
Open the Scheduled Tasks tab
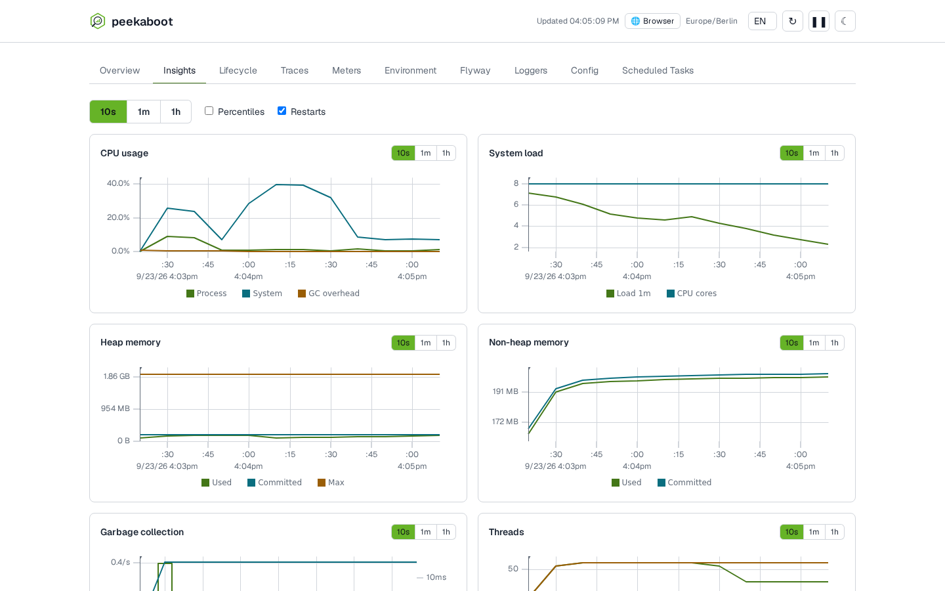(658, 70)
